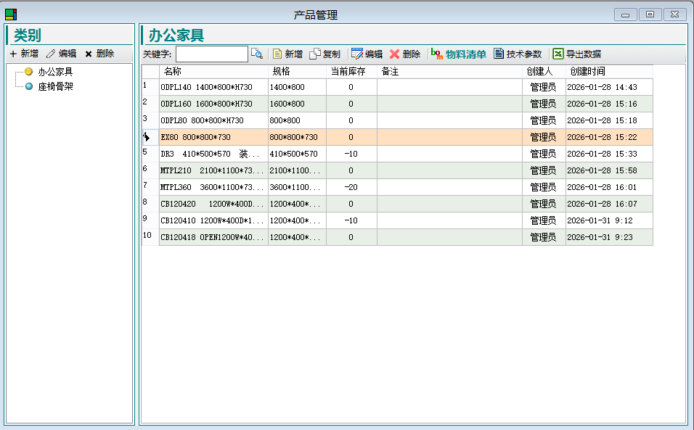Select 办公家具 category in tree
Image resolution: width=694 pixels, height=430 pixels.
point(55,72)
